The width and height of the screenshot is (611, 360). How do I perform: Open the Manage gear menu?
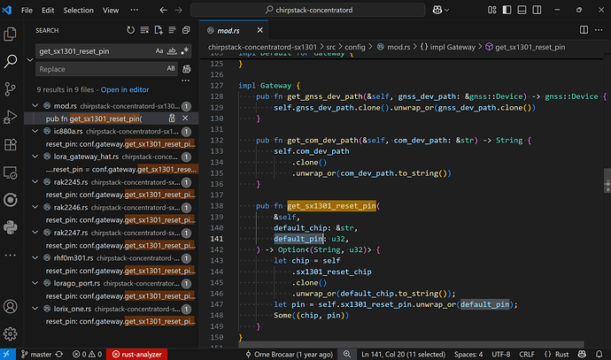pos(10,333)
